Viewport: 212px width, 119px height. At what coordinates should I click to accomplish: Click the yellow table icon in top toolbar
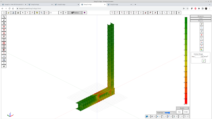37,13
